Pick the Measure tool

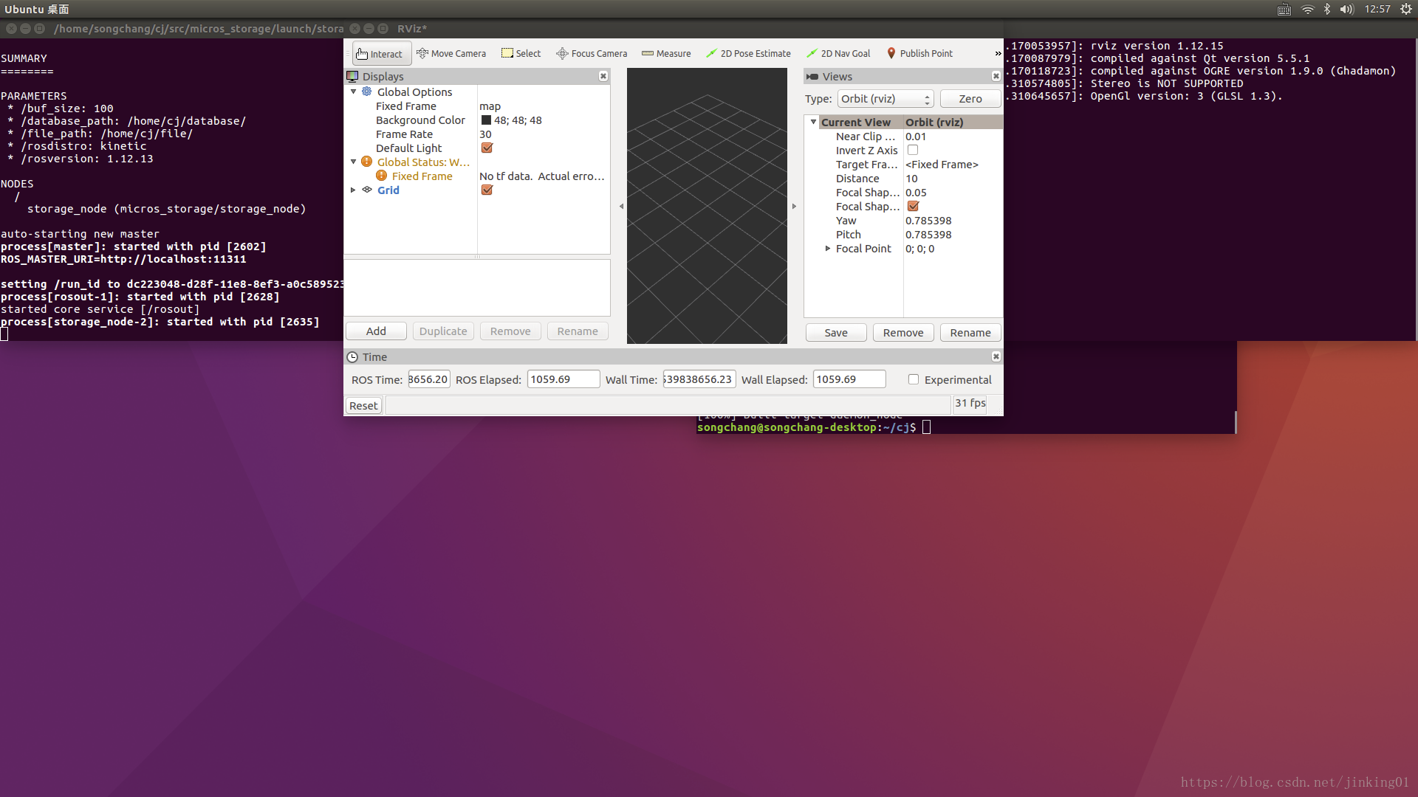(666, 54)
